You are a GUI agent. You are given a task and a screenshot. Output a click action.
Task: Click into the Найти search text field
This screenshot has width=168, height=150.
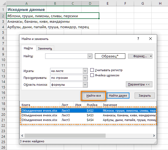click(x=66, y=56)
